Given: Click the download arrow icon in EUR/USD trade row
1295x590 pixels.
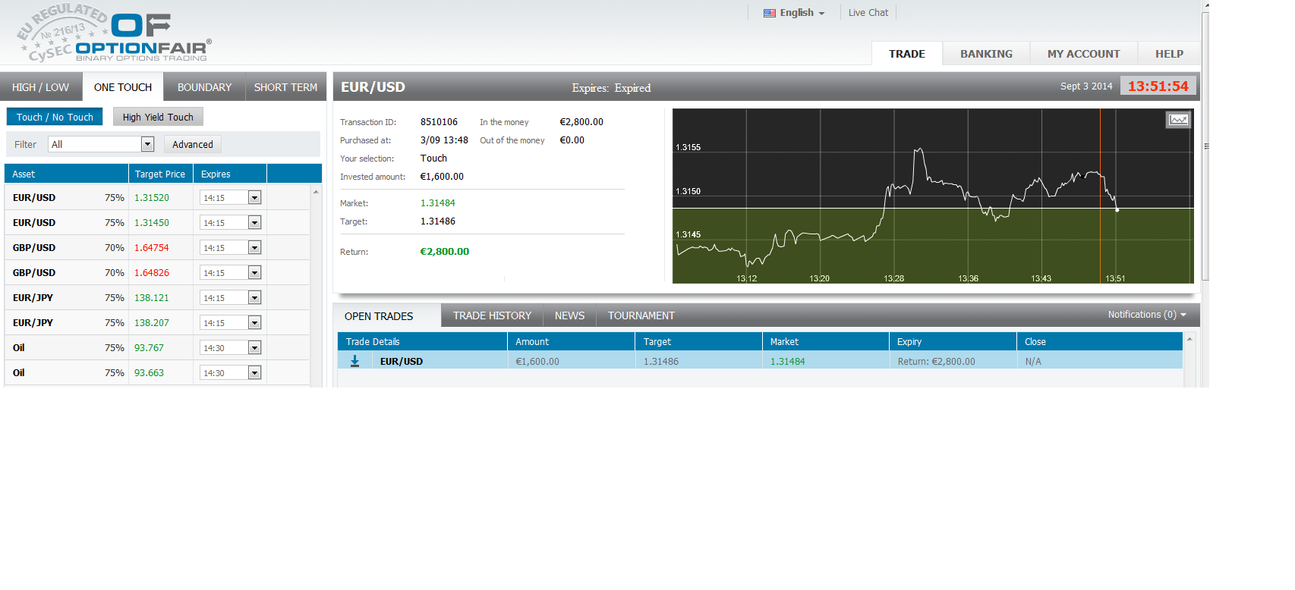Looking at the screenshot, I should click(354, 361).
